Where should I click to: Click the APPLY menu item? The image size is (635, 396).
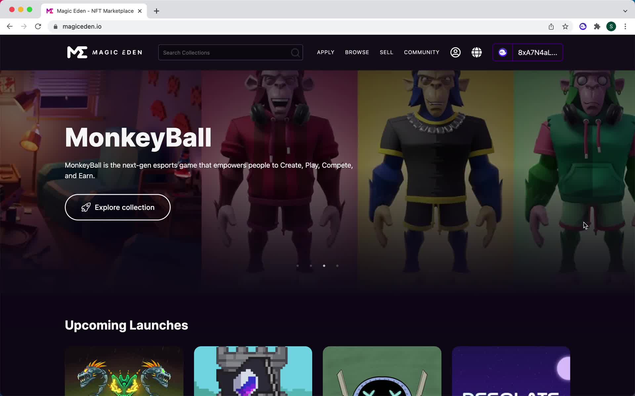pyautogui.click(x=325, y=52)
